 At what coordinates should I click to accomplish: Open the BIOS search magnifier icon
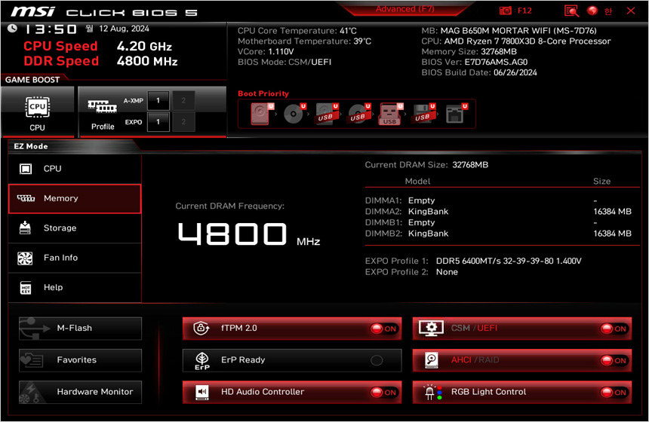(571, 11)
